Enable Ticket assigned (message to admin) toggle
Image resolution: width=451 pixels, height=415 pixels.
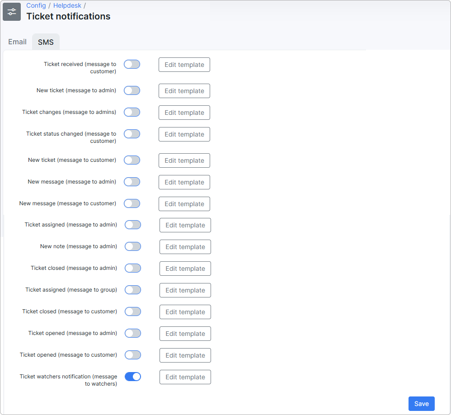(133, 225)
